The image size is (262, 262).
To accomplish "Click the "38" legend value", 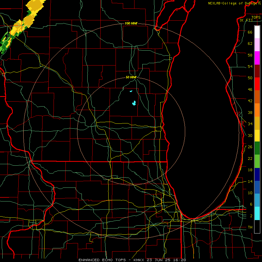I will pos(250,112).
